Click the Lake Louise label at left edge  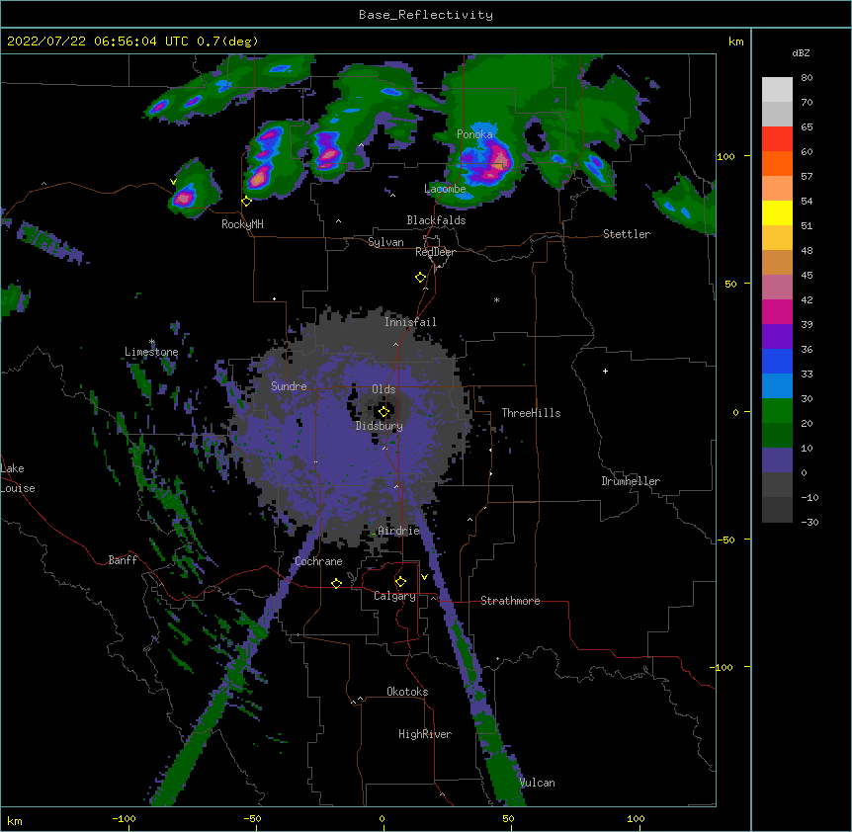[x=18, y=478]
